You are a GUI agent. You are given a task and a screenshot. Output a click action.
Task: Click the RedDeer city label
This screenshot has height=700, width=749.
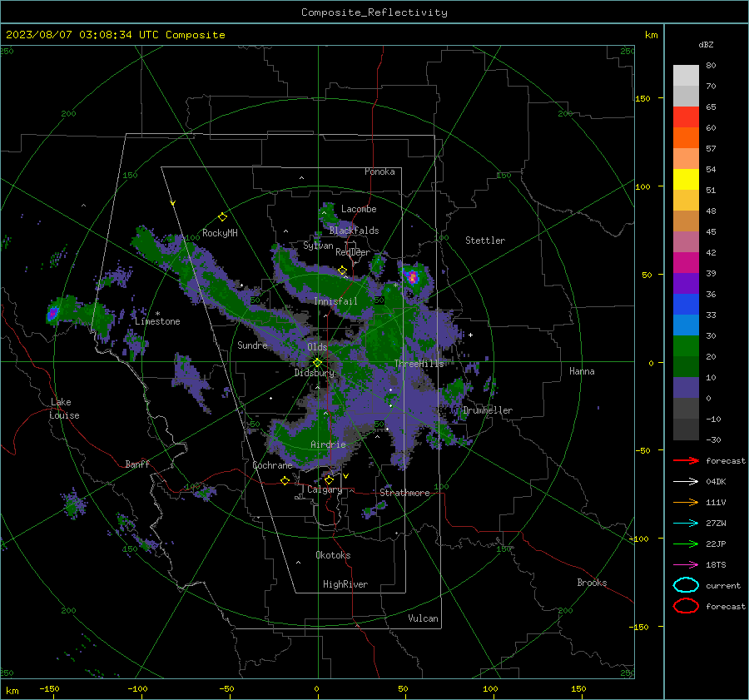point(353,252)
